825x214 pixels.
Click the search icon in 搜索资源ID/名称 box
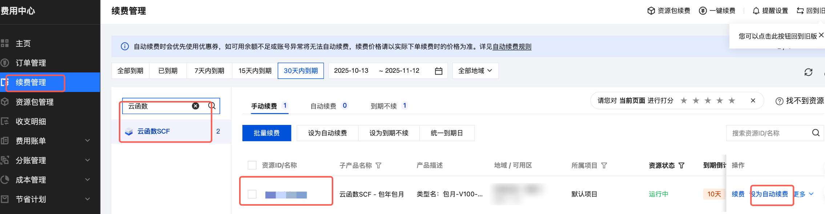[816, 133]
